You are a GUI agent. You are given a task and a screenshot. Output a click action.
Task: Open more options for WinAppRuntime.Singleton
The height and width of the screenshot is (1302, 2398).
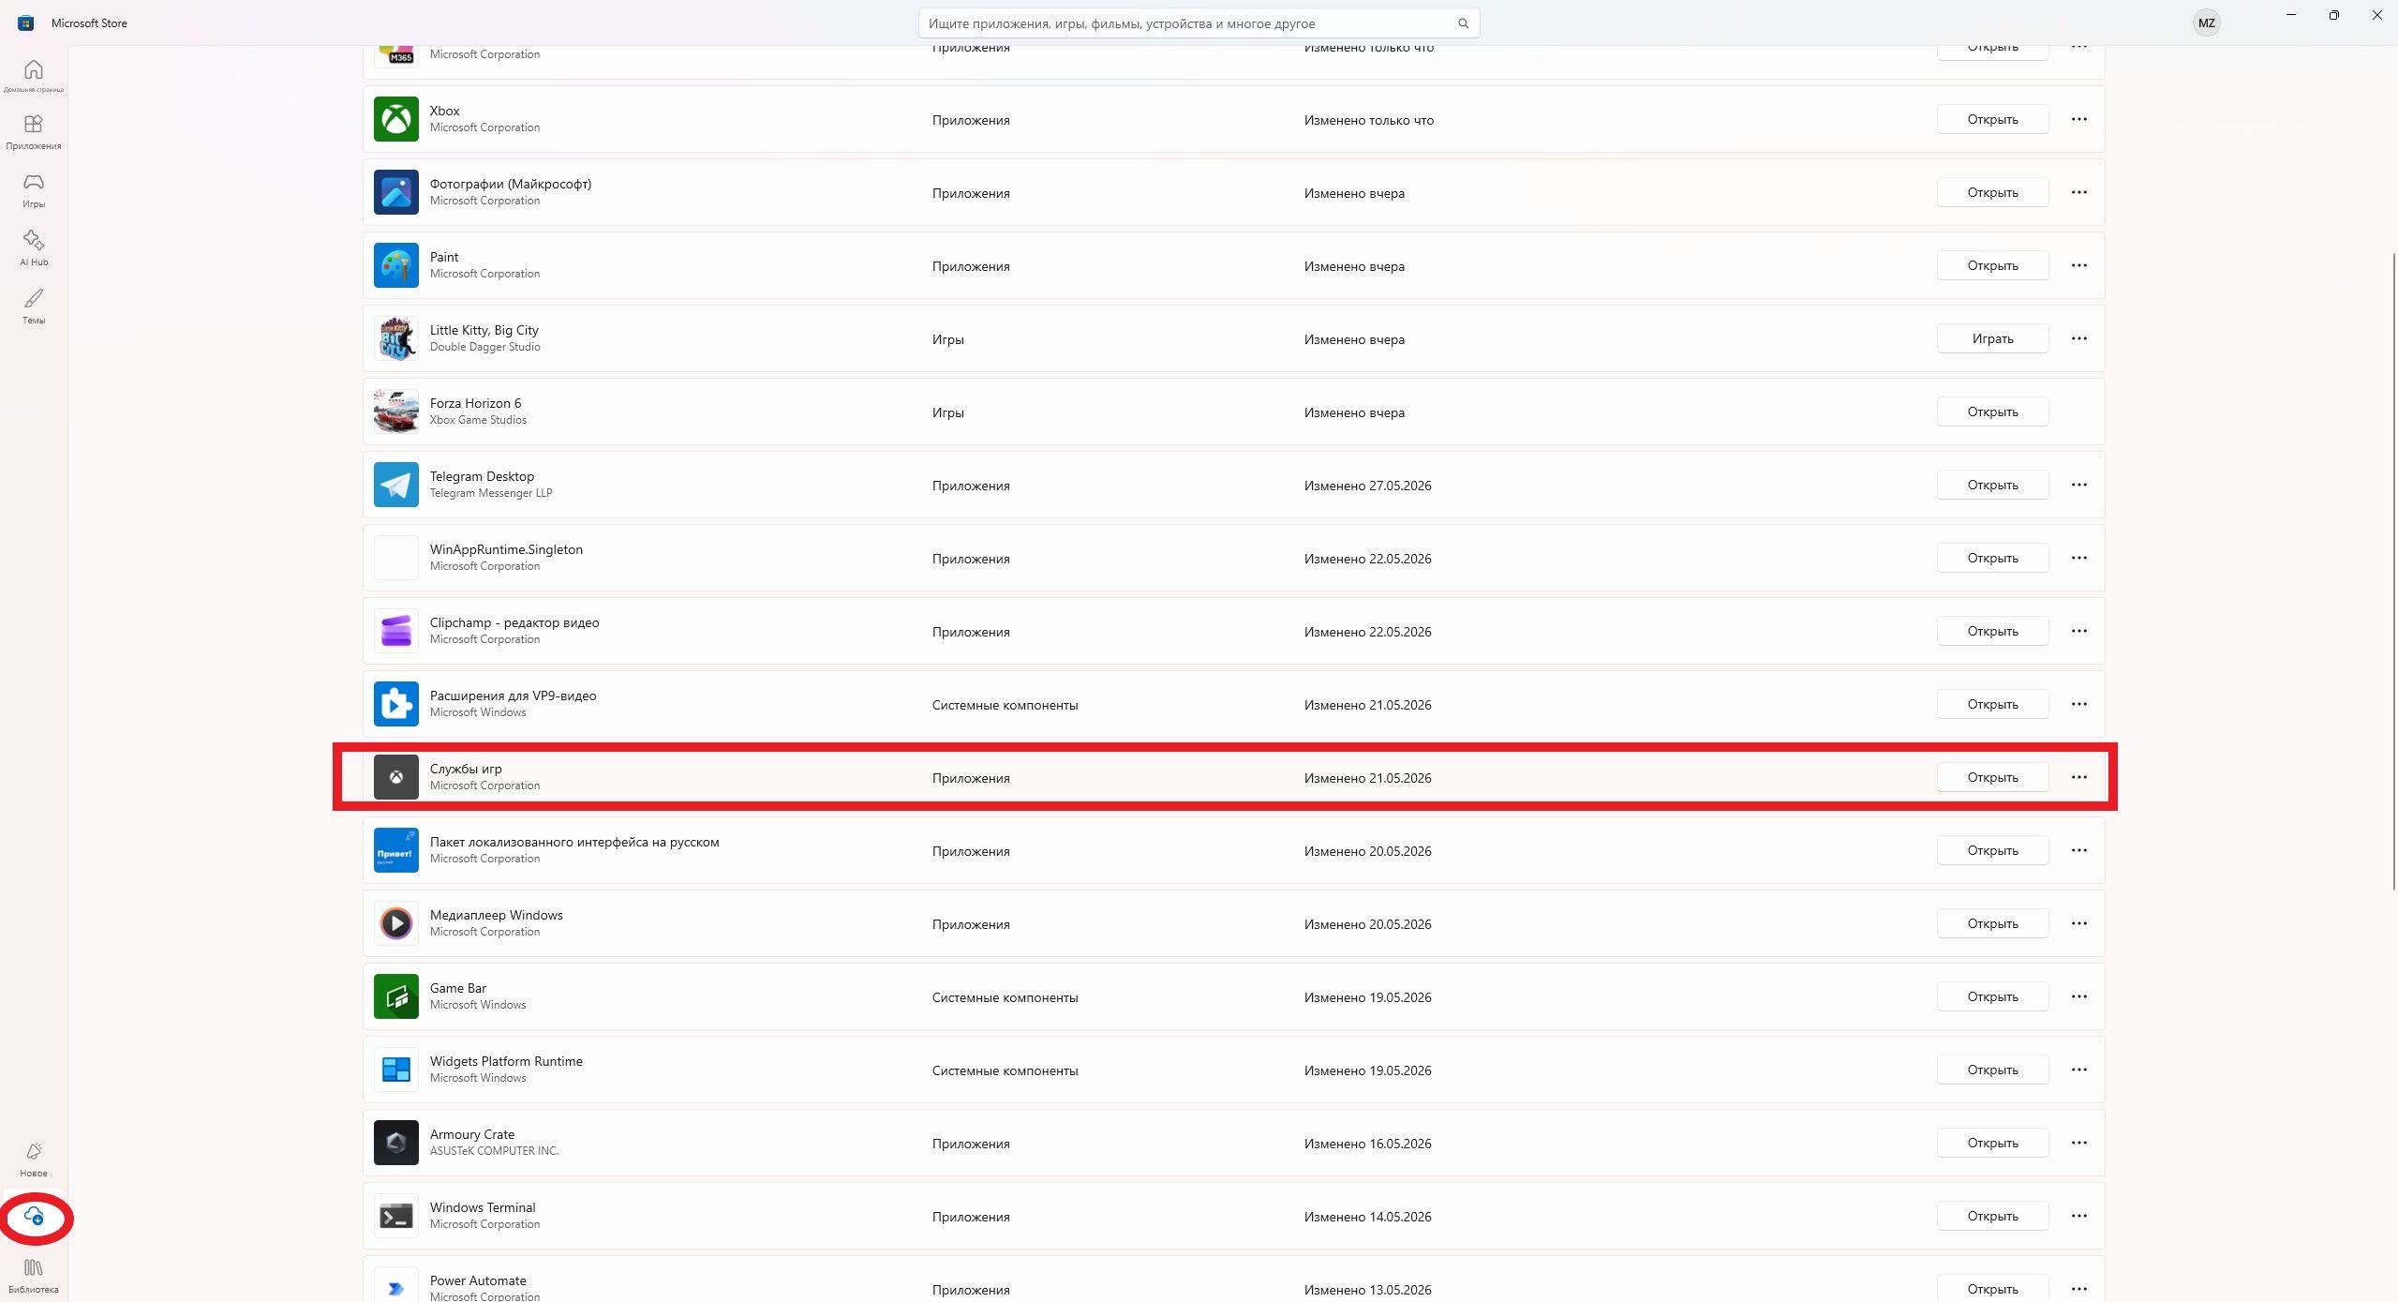(x=2079, y=558)
